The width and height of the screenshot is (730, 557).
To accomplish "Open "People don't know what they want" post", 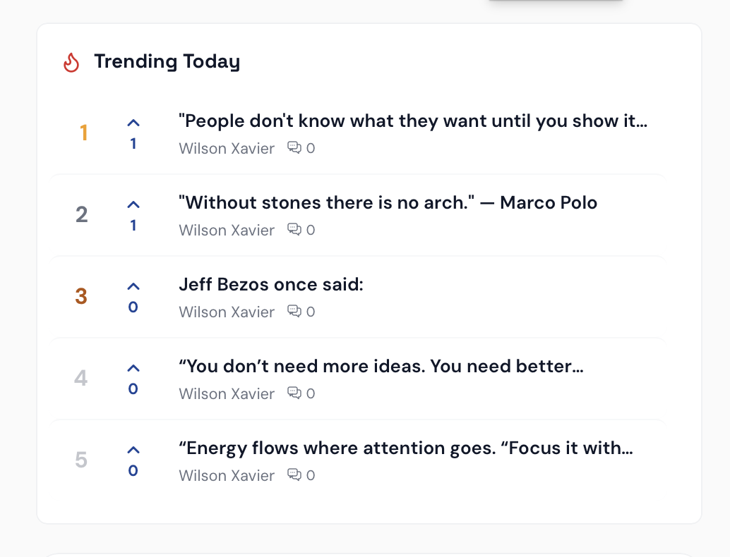I will coord(413,121).
